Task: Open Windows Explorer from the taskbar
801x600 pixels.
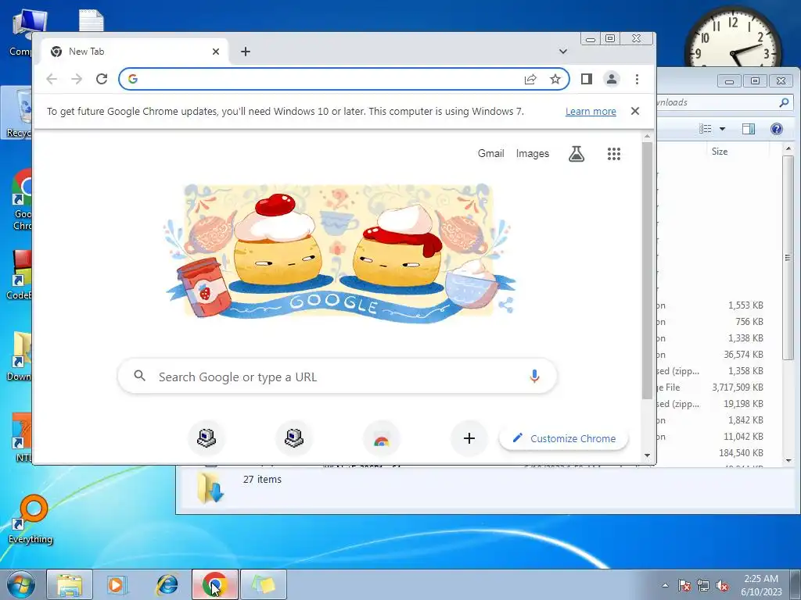Action: point(70,584)
